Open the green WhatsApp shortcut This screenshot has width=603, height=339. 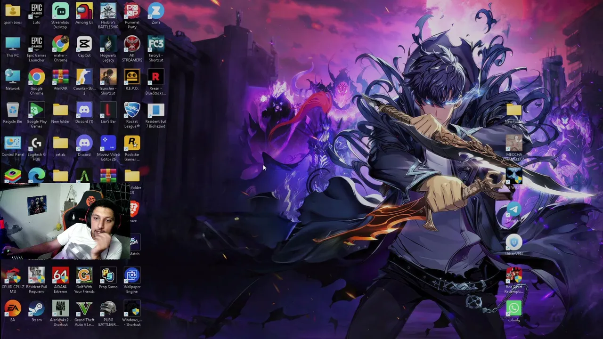[514, 311]
